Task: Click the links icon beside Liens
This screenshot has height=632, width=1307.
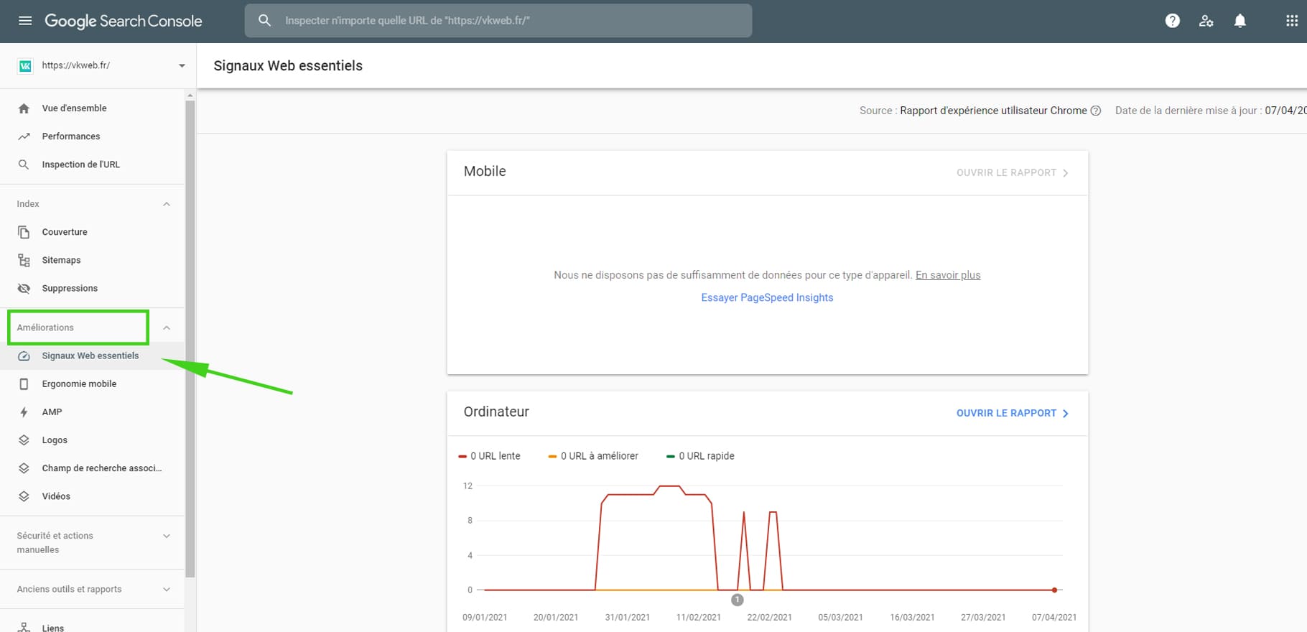Action: click(x=24, y=627)
